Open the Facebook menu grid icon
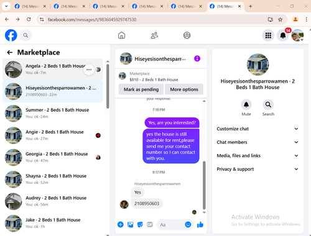 click(x=268, y=35)
